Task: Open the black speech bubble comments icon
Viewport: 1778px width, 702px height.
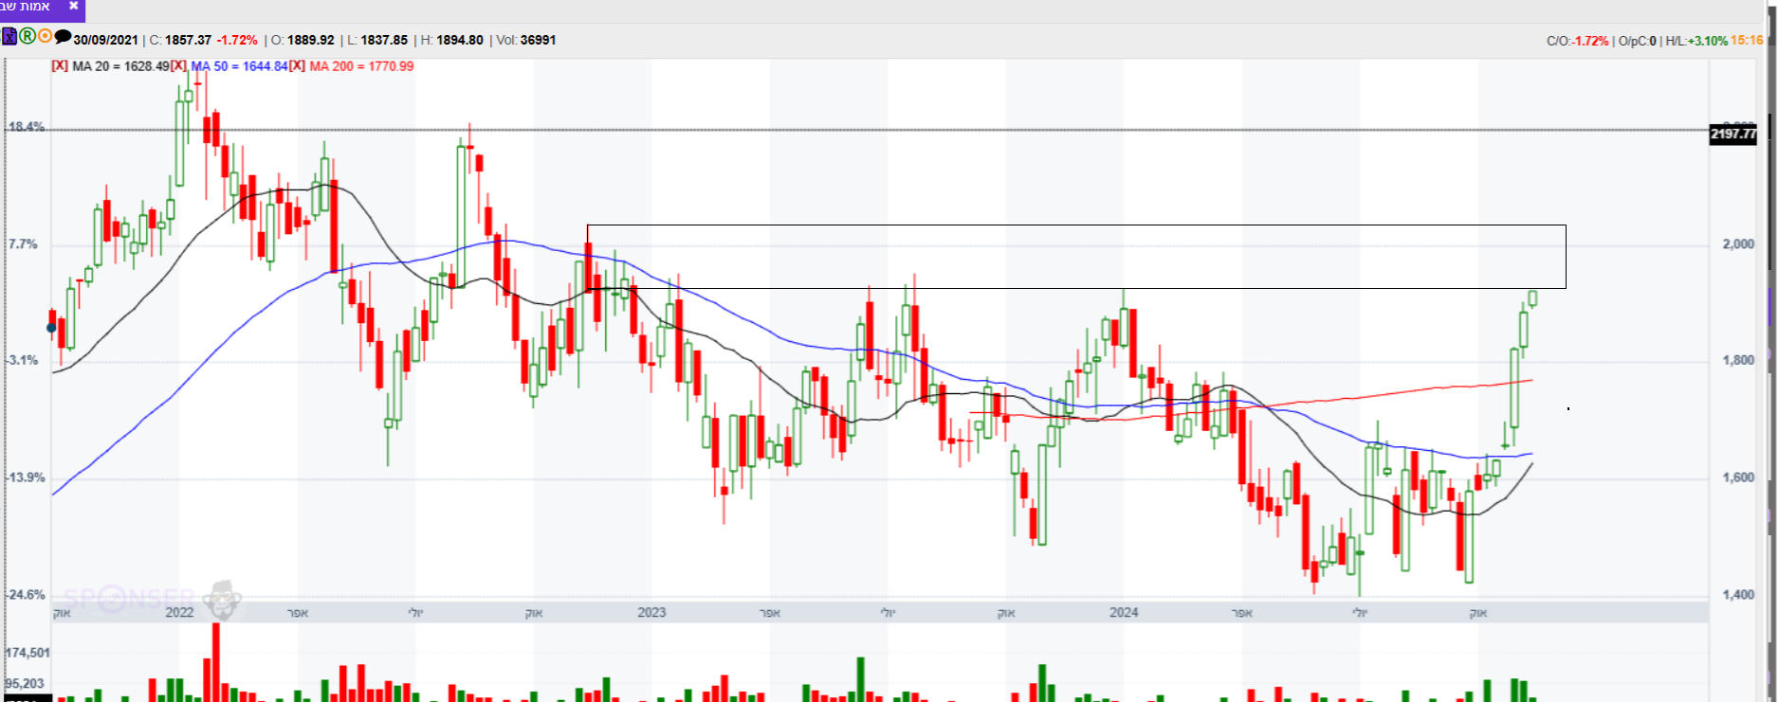Action: point(63,37)
